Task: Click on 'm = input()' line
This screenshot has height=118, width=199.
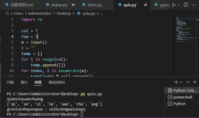Action: coord(34,42)
